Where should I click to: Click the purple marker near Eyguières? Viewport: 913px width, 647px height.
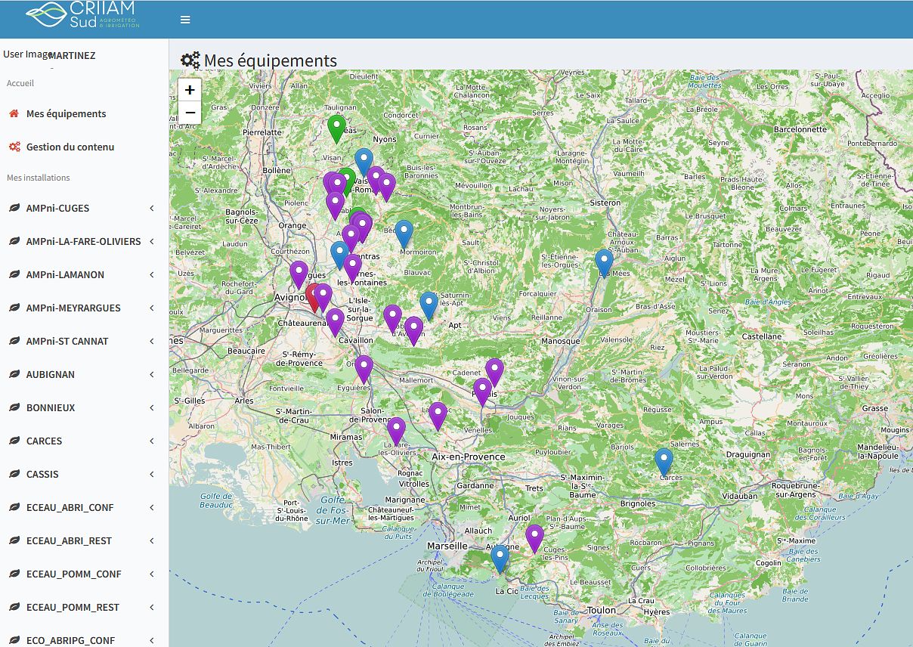coord(364,368)
